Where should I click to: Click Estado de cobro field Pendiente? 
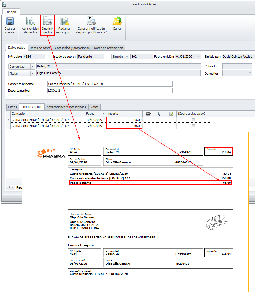(x=90, y=57)
